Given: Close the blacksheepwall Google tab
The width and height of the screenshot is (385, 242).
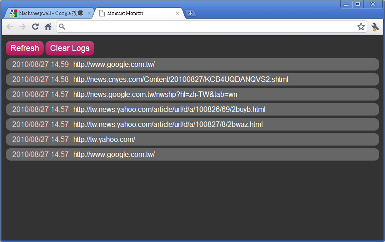Looking at the screenshot, I should click(89, 13).
